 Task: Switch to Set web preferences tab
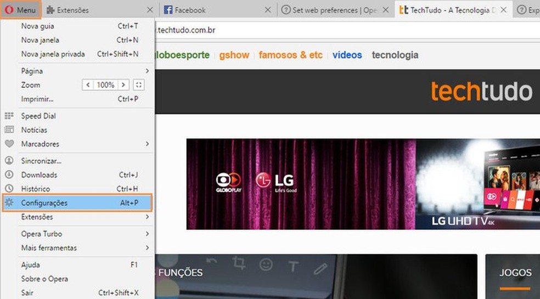pos(335,10)
